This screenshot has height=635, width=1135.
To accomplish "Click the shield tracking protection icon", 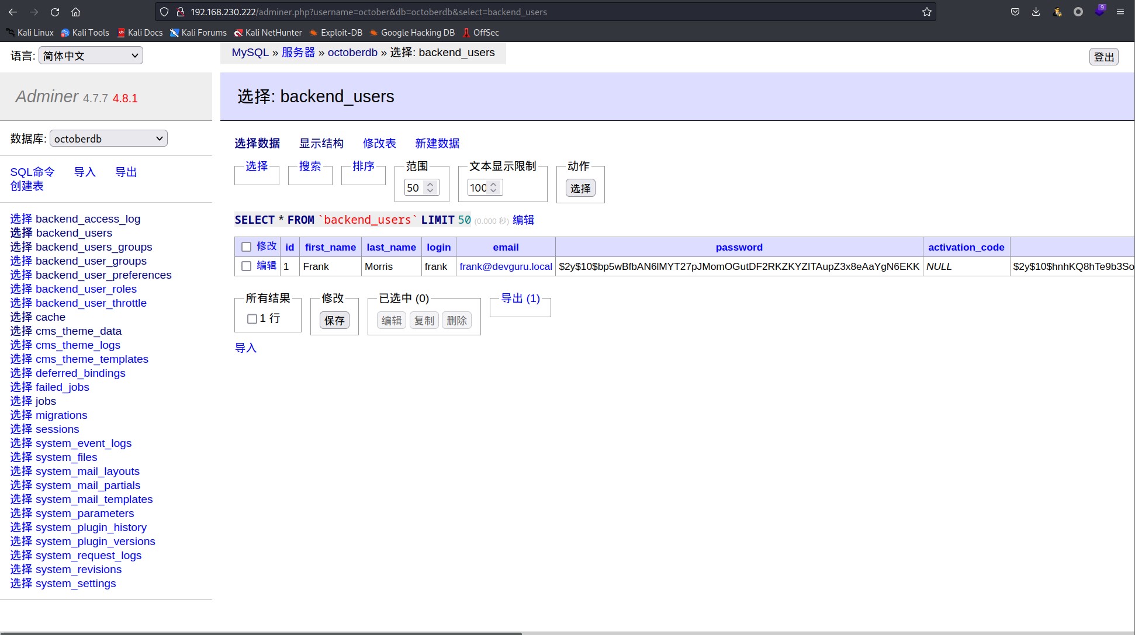I will [x=164, y=12].
